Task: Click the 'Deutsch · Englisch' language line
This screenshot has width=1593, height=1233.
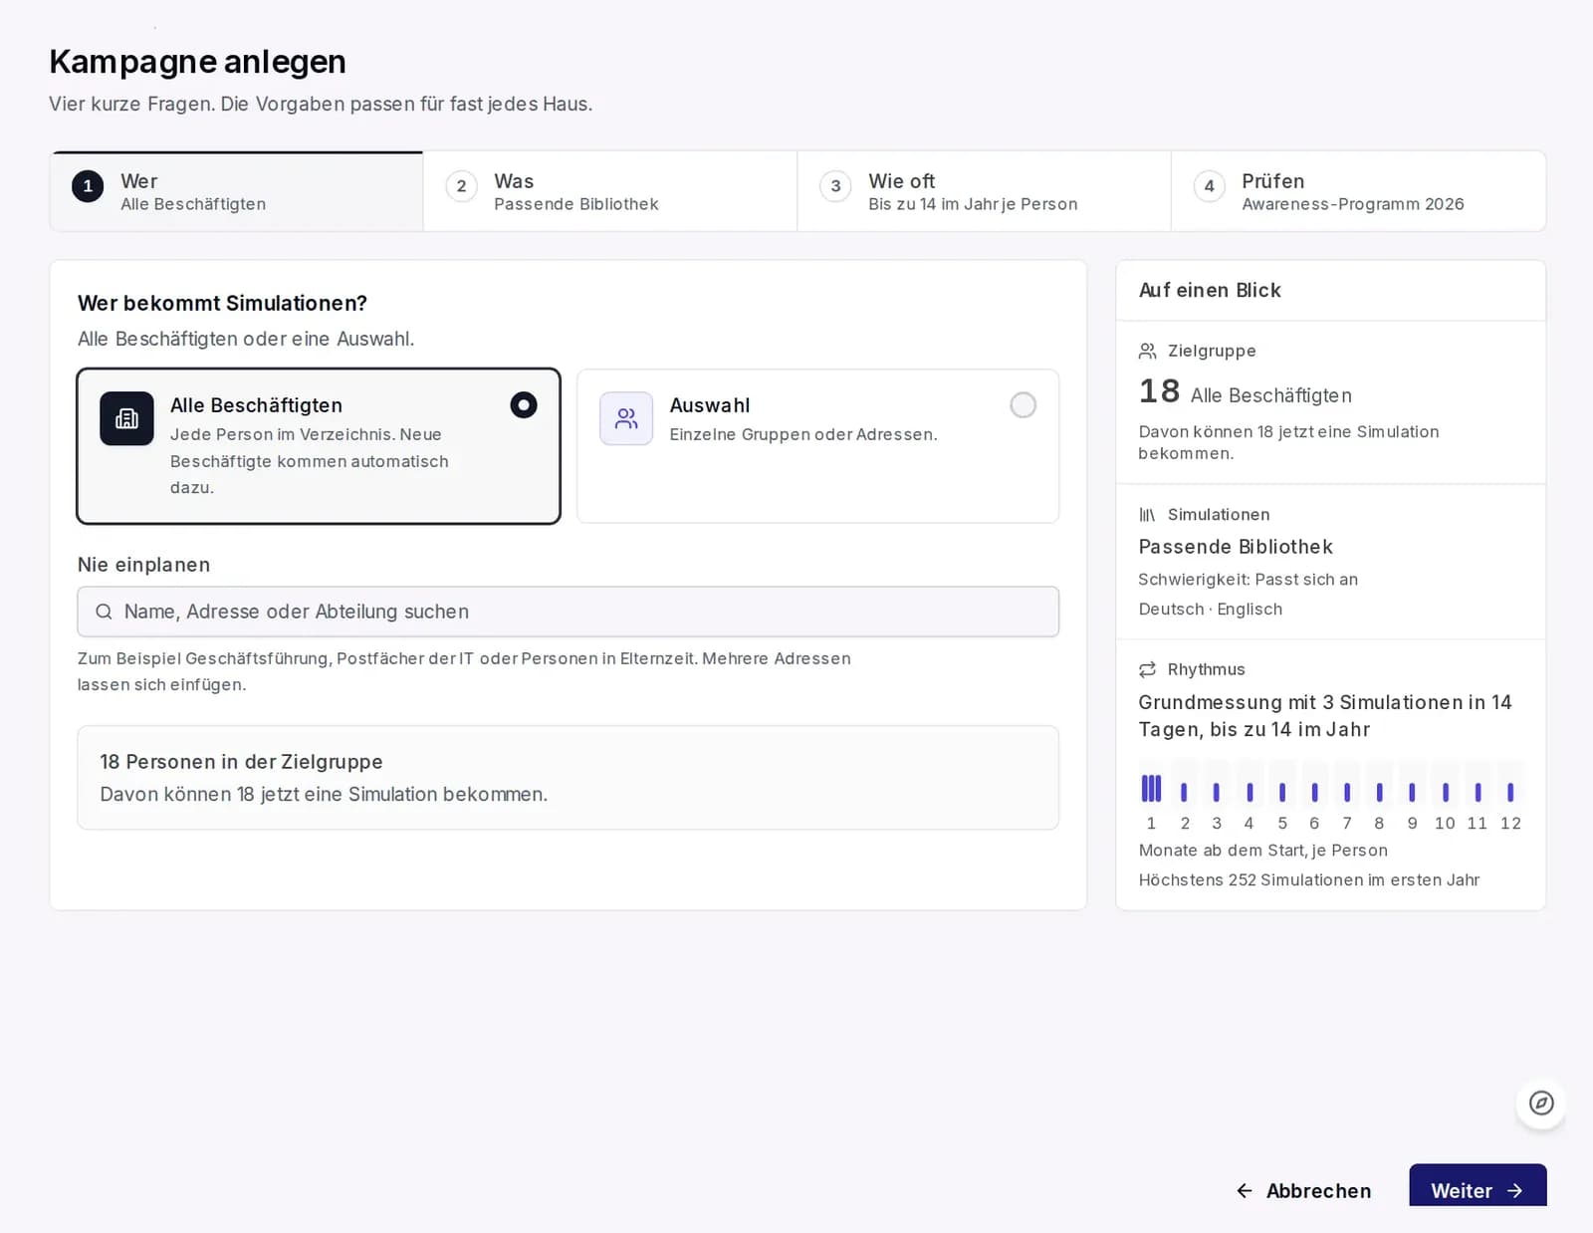Action: 1210,610
